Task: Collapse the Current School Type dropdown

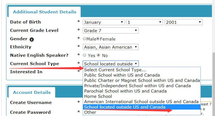Action: [x=111, y=64]
